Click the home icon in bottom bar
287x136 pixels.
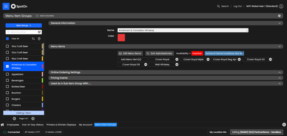click(x=2, y=125)
